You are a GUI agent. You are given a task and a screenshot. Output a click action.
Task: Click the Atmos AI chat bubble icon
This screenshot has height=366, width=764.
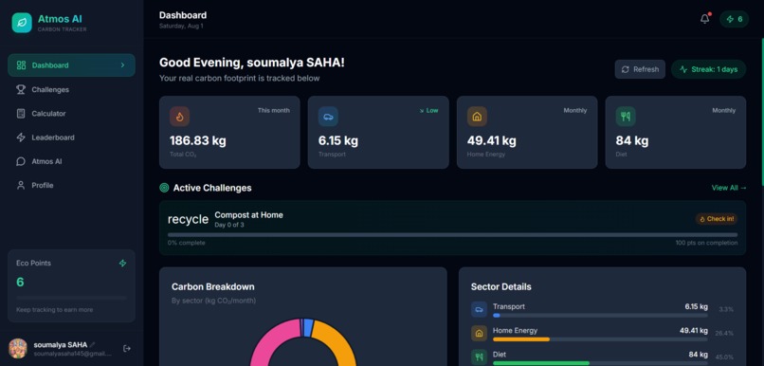[21, 161]
